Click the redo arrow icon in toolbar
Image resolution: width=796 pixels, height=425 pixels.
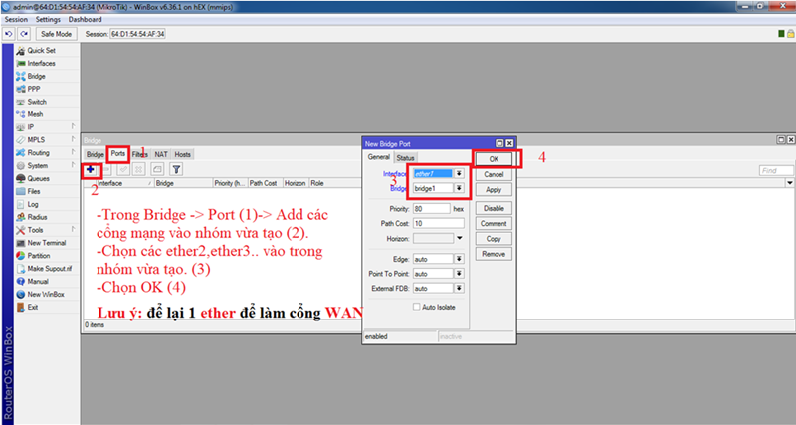coord(23,34)
